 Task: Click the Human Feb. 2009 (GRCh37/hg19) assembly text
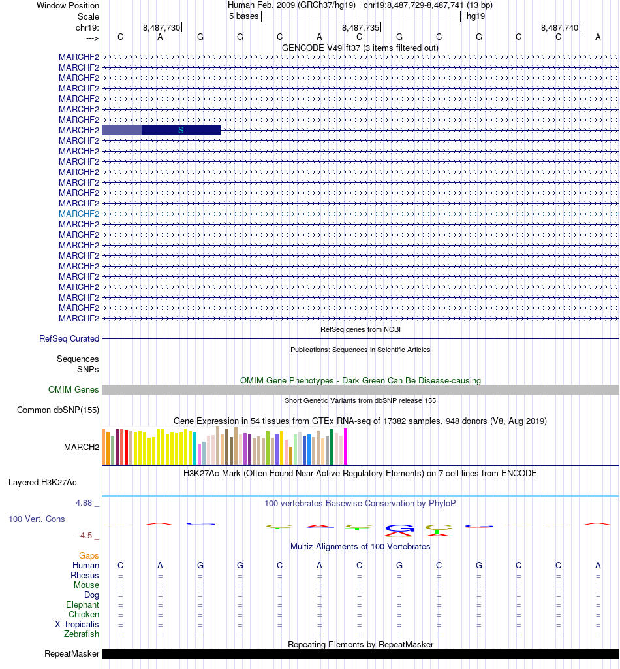pyautogui.click(x=292, y=5)
